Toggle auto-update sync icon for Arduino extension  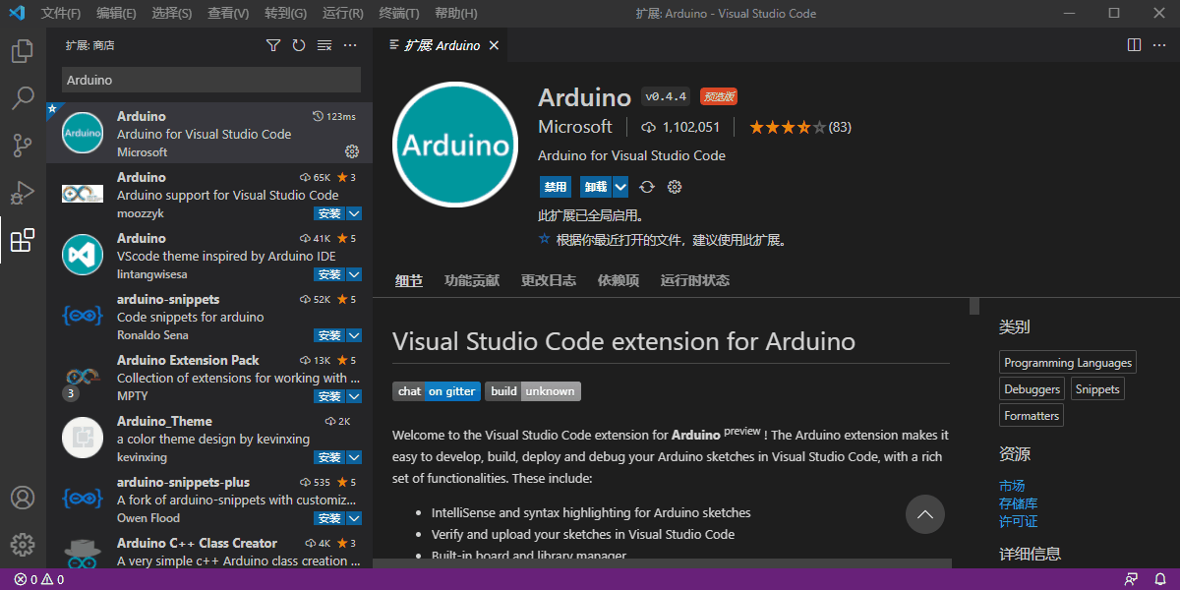pos(647,187)
